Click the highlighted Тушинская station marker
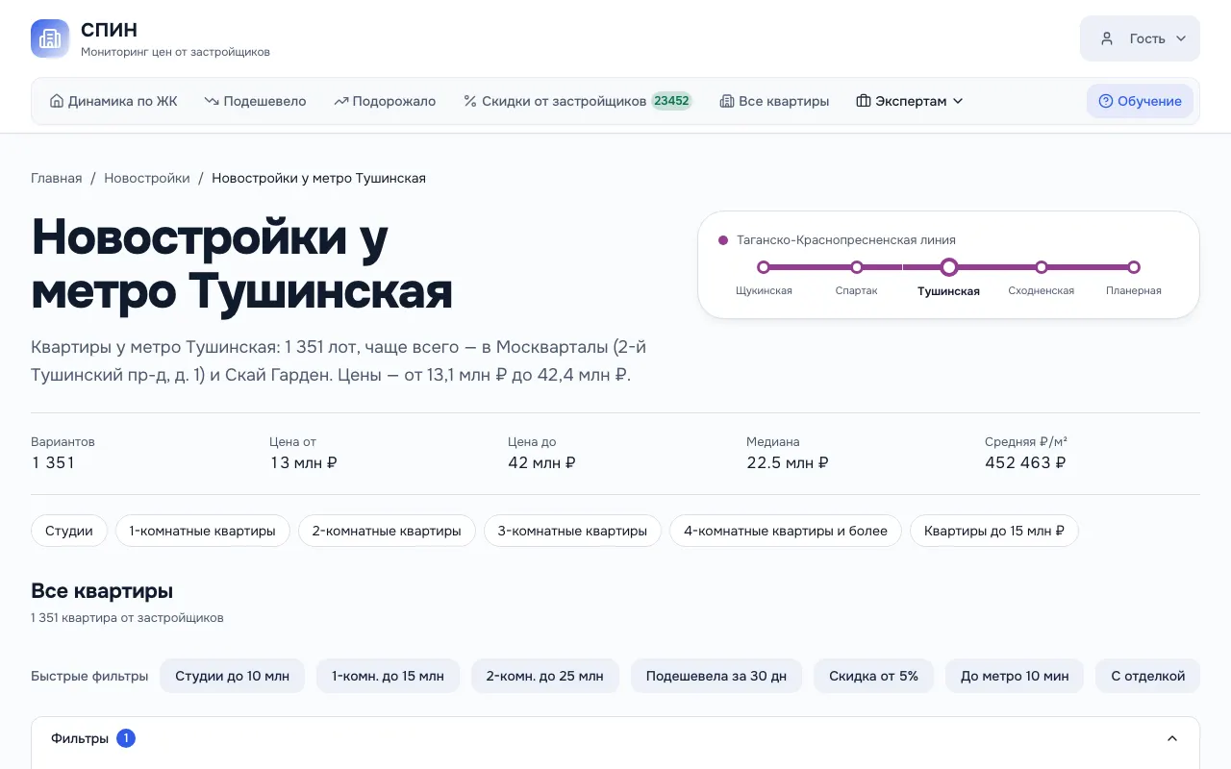The image size is (1231, 769). pyautogui.click(x=949, y=267)
